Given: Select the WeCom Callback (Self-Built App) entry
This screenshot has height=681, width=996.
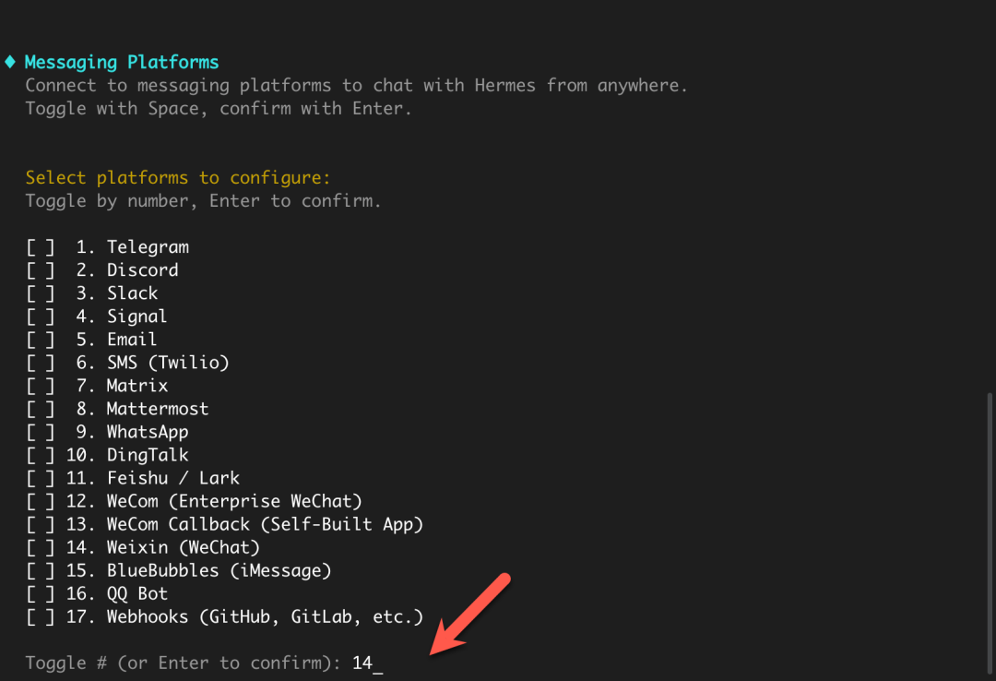Looking at the screenshot, I should tap(265, 524).
